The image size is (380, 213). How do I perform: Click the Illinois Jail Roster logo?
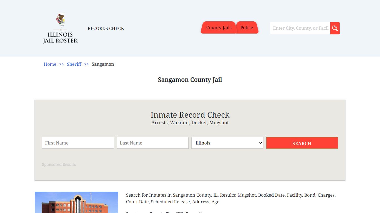pos(60,28)
